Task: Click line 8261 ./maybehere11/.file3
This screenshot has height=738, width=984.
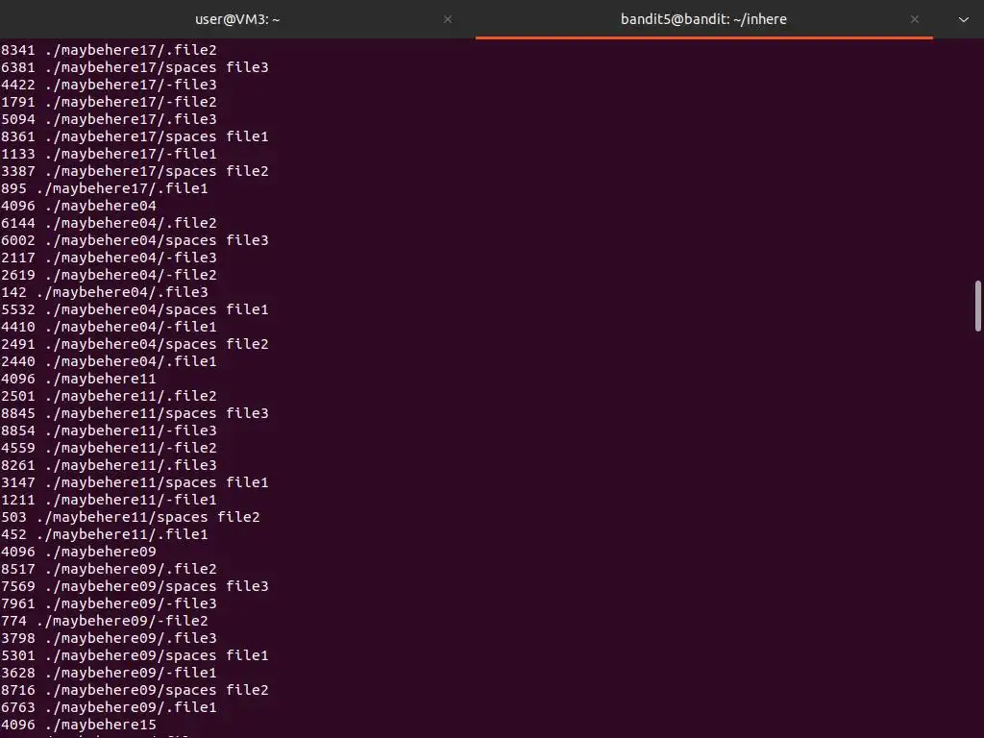Action: (109, 465)
